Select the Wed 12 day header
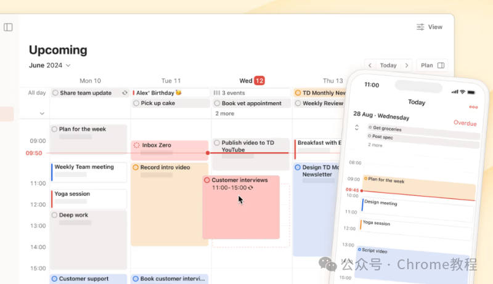 coord(252,81)
